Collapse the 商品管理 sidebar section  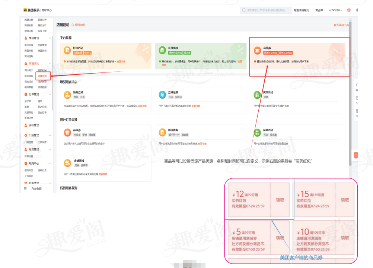tap(49, 38)
